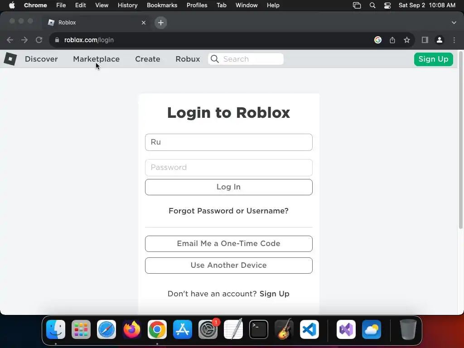Viewport: 464px width, 348px height.
Task: Go back with the browser back arrow
Action: pos(10,40)
